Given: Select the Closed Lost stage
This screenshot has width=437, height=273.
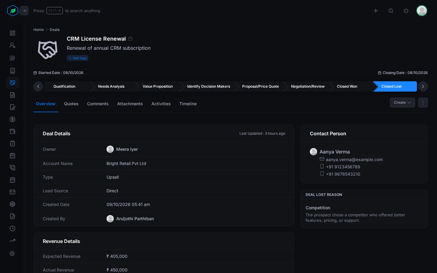Looking at the screenshot, I should (395, 86).
